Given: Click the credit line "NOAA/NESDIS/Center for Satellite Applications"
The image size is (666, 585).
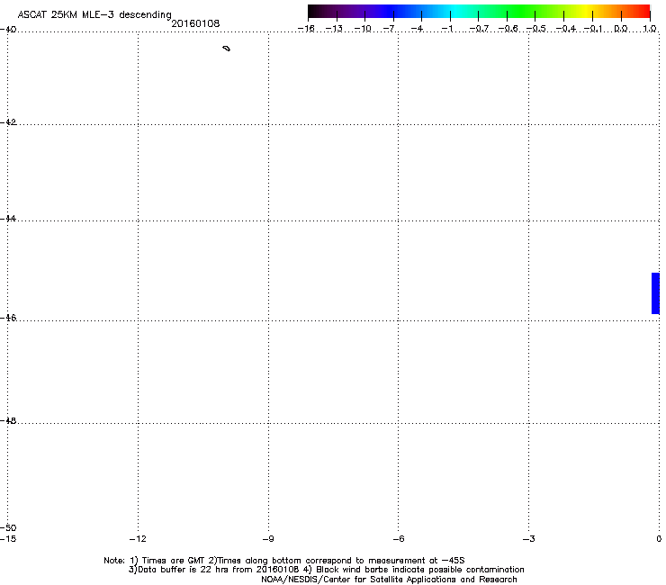Looking at the screenshot, I should click(x=389, y=580).
